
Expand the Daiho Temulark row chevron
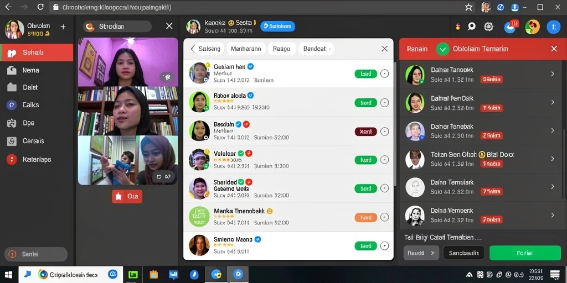[x=553, y=187]
